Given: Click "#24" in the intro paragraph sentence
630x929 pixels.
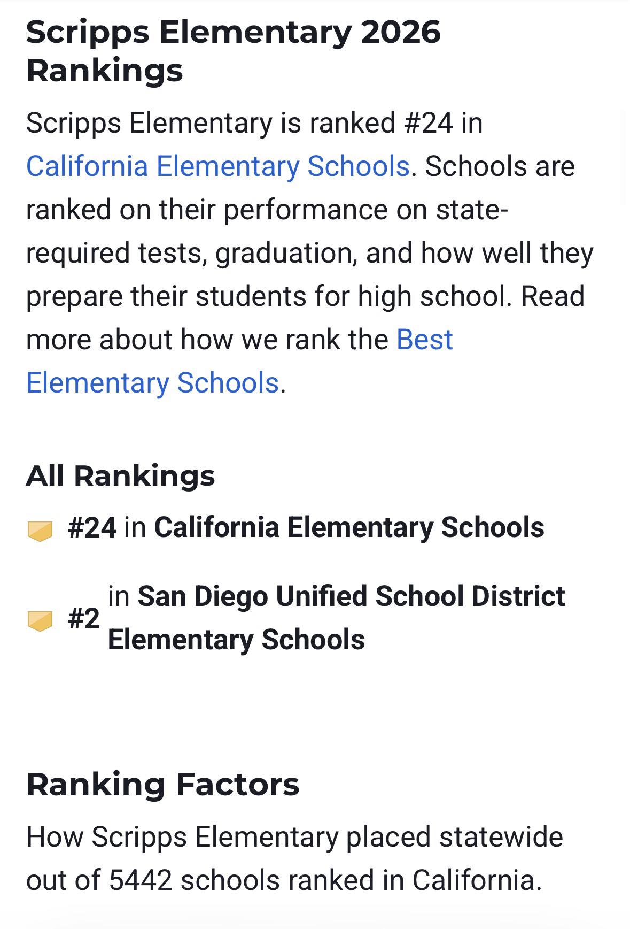Looking at the screenshot, I should point(429,122).
